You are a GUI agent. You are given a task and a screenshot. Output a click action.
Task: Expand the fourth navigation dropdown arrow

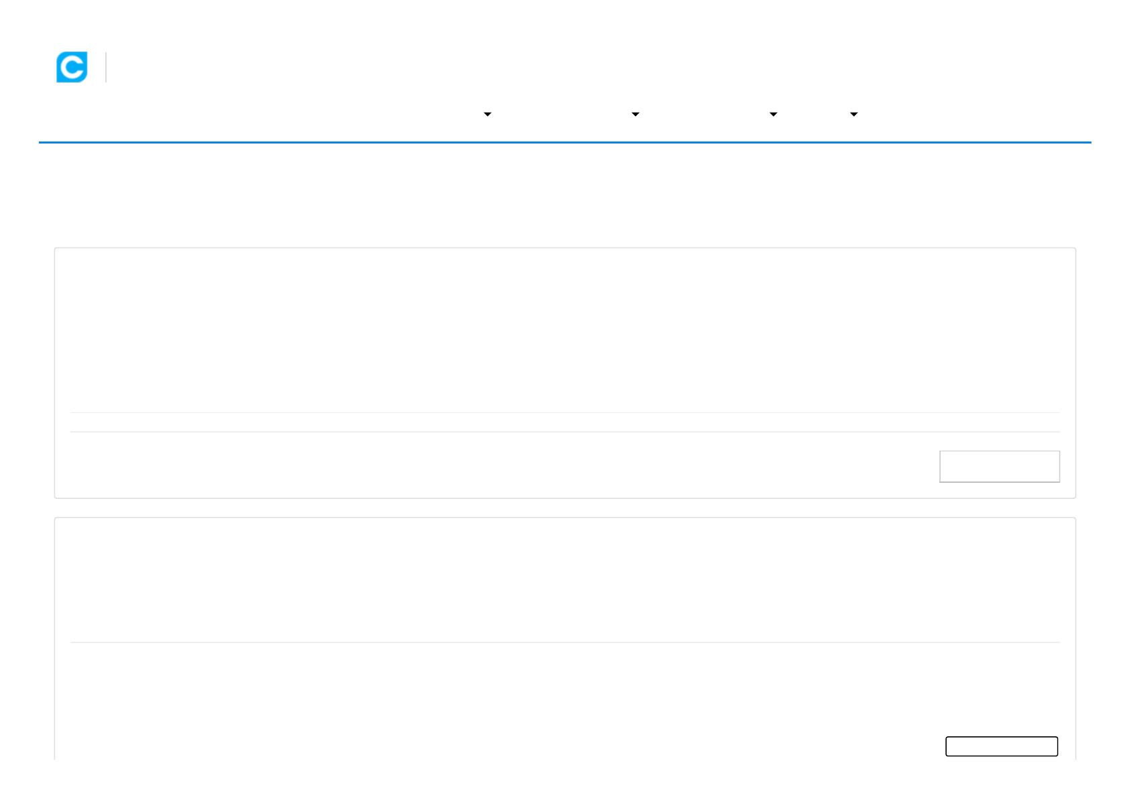tap(853, 115)
